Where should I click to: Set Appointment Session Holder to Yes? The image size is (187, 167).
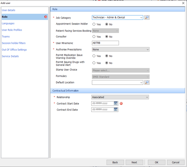[x=94, y=24]
